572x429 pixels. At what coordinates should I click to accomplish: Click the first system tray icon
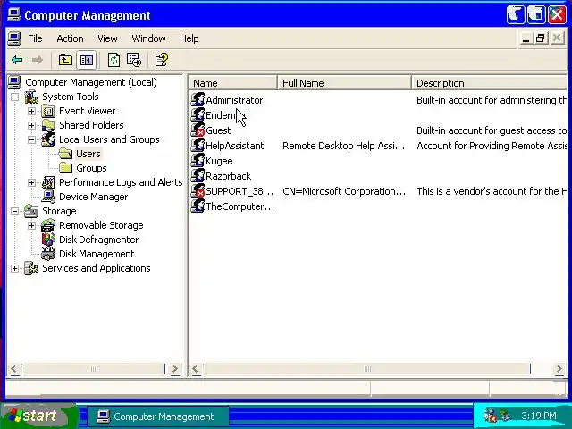click(x=490, y=416)
